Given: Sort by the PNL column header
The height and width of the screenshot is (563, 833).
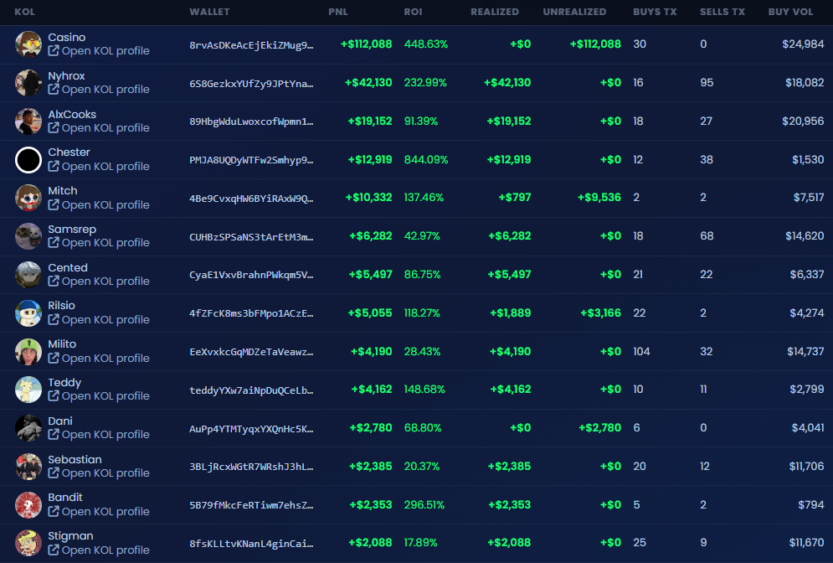Looking at the screenshot, I should 338,12.
